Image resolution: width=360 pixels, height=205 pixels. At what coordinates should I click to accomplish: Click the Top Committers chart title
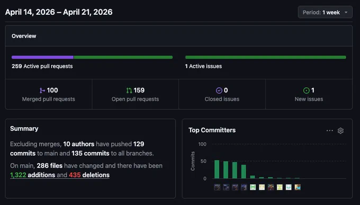pyautogui.click(x=212, y=130)
